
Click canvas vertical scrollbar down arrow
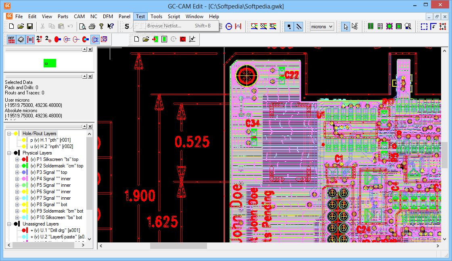point(444,239)
